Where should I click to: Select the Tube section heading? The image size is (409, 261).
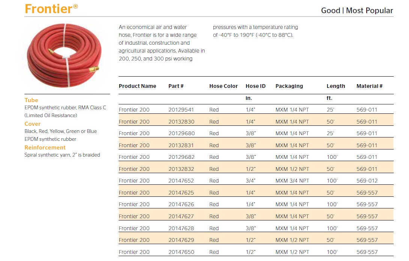pos(31,100)
